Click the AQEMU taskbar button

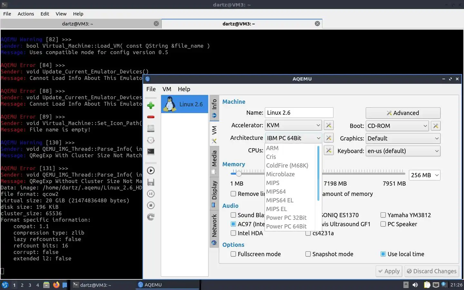click(x=168, y=285)
